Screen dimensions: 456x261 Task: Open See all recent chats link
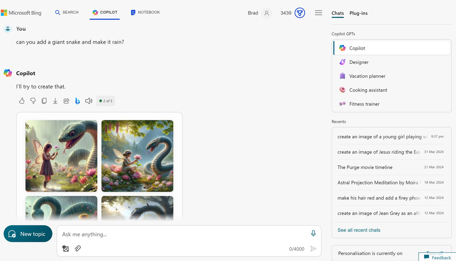[x=359, y=230]
